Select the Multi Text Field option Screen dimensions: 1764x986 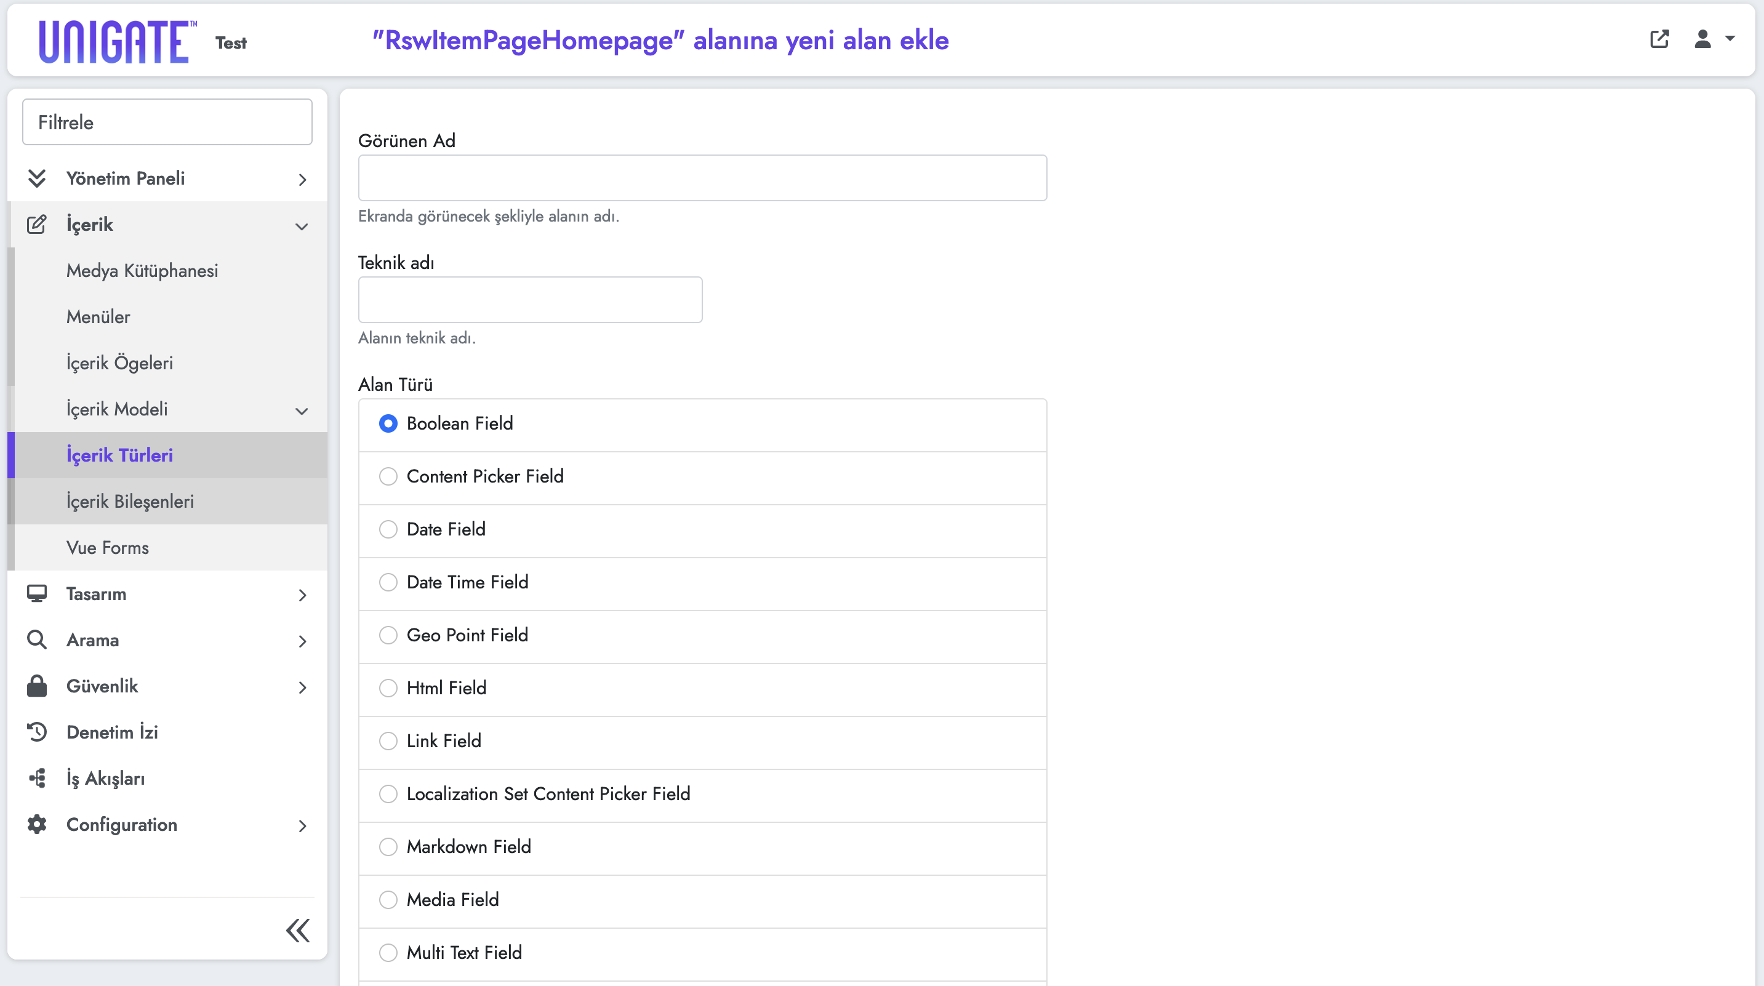tap(388, 952)
